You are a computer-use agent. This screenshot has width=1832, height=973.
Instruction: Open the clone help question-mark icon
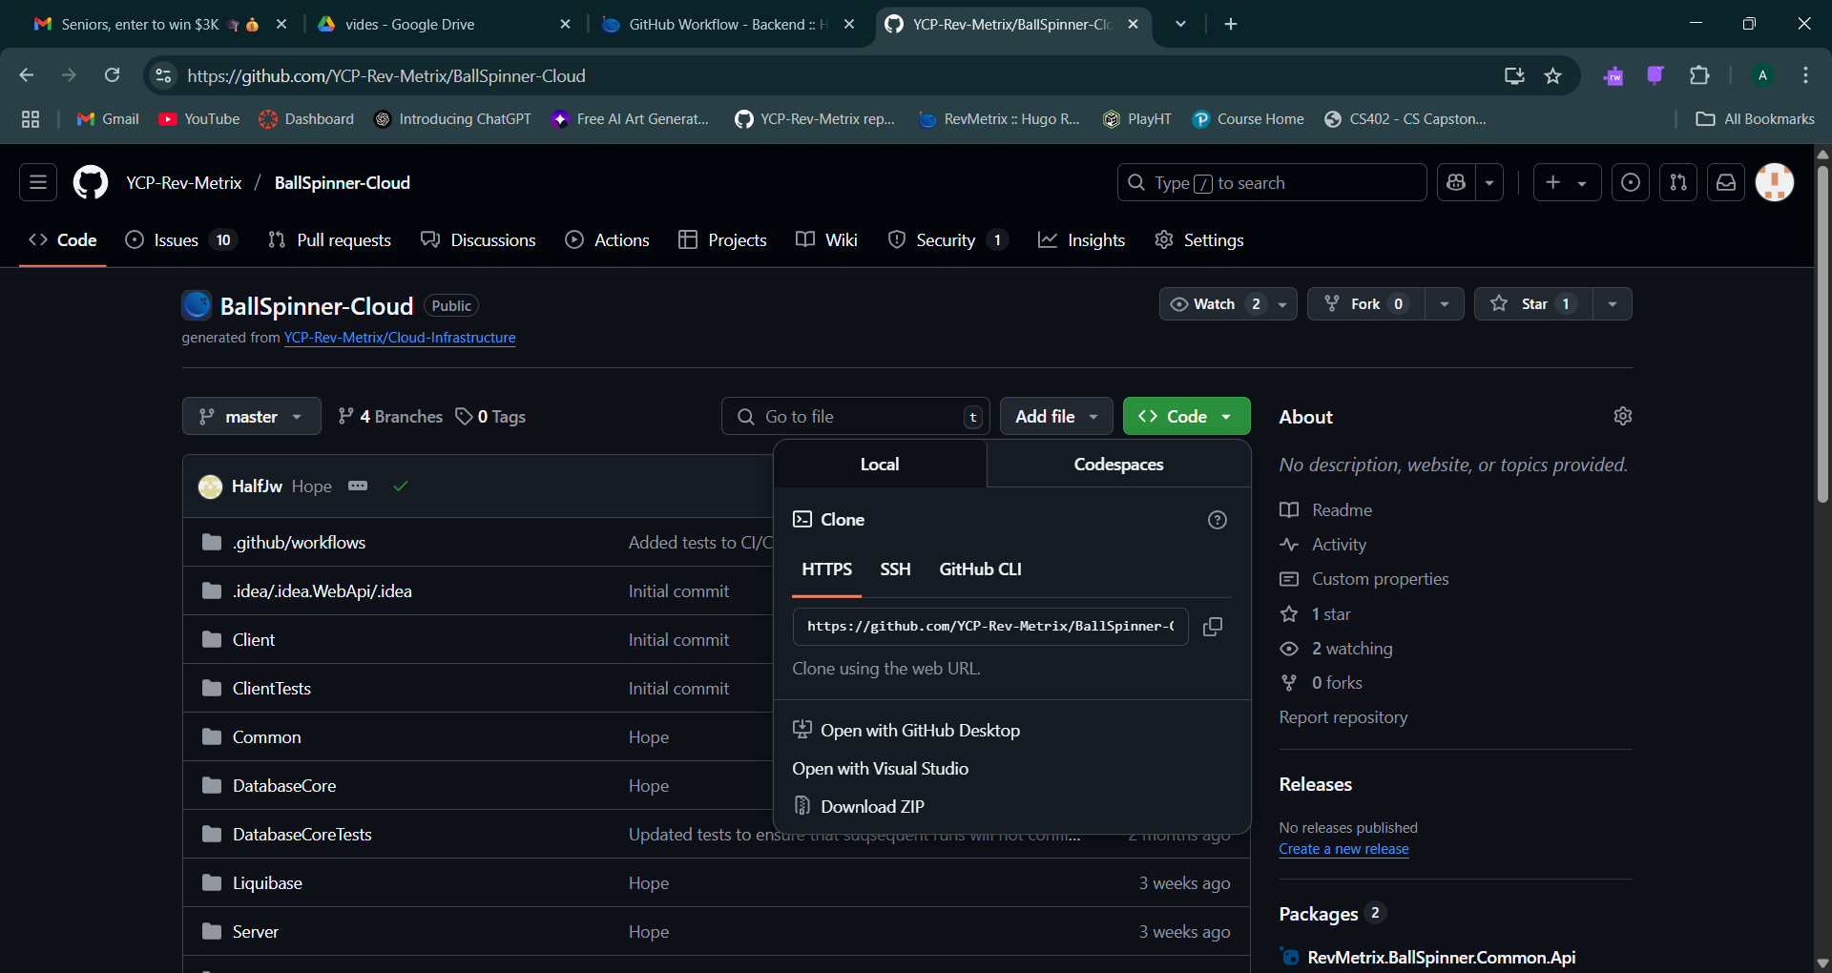pyautogui.click(x=1218, y=520)
